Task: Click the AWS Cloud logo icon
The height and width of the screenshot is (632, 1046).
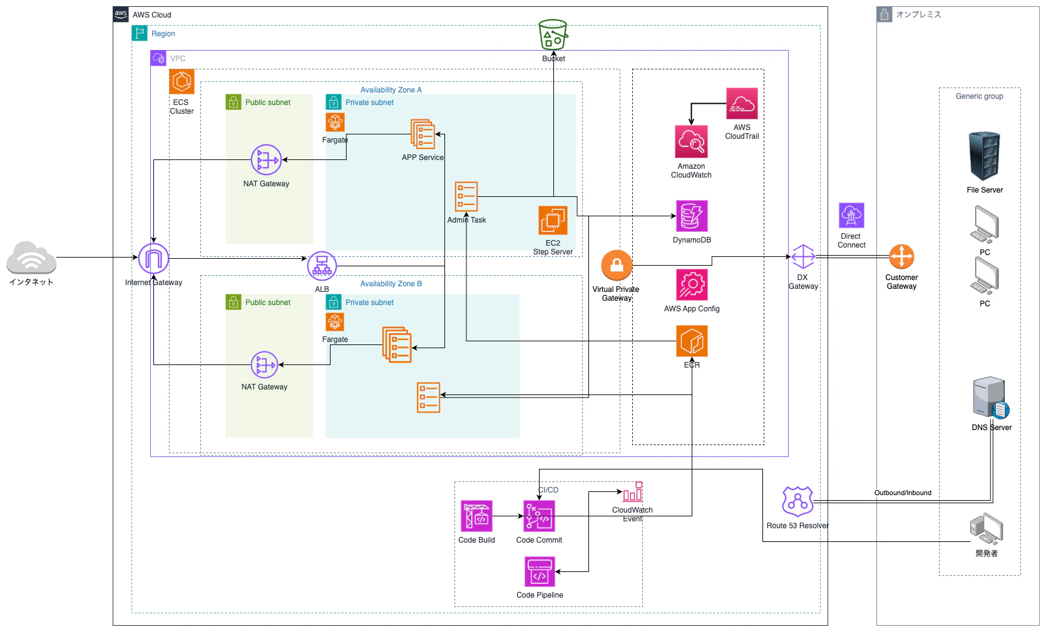Action: (x=121, y=14)
